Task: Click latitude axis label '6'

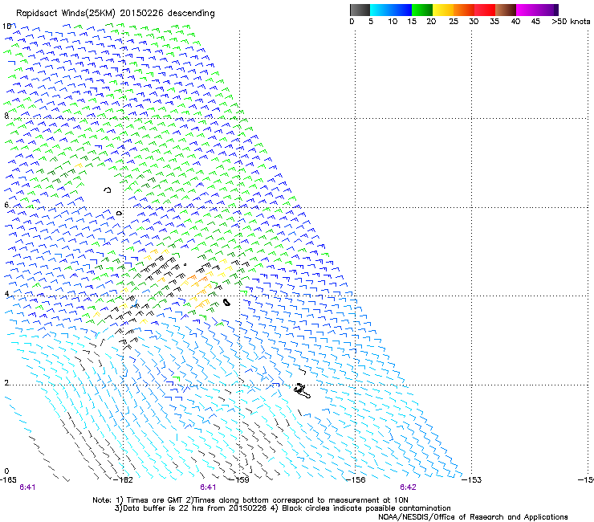Action: click(x=6, y=205)
